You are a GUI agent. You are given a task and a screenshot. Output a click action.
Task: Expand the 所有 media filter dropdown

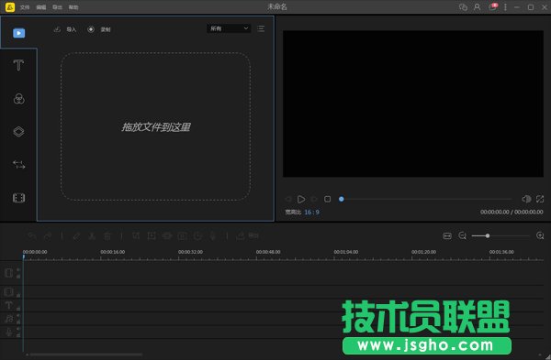click(229, 28)
